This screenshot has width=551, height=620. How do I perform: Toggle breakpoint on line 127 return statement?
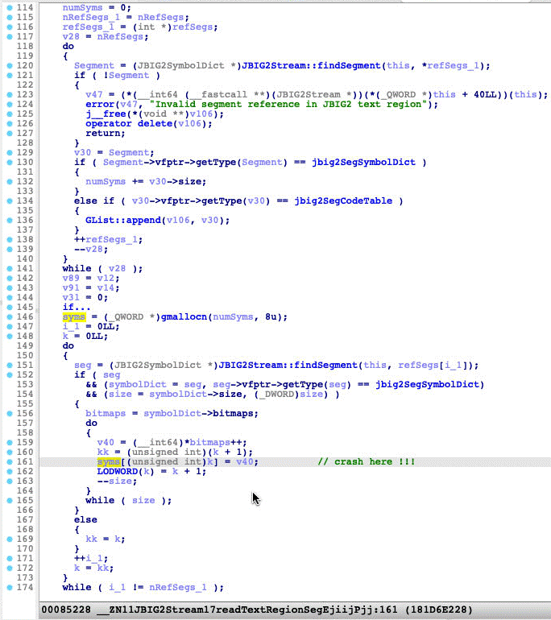point(7,133)
